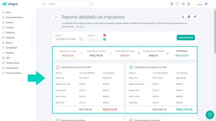Viewport: 216px width, 121px height.
Task: Open the floating help bubble
Action: (210, 115)
